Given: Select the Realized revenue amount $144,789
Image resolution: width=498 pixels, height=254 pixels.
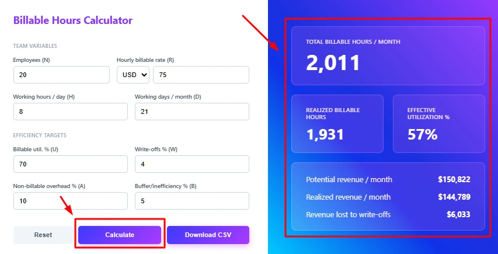Looking at the screenshot, I should tap(454, 197).
